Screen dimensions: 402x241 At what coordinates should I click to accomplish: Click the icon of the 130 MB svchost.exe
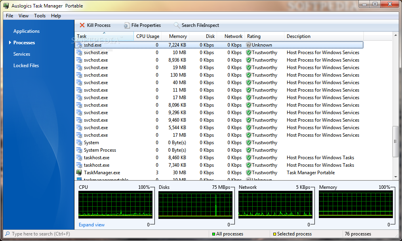(80, 75)
